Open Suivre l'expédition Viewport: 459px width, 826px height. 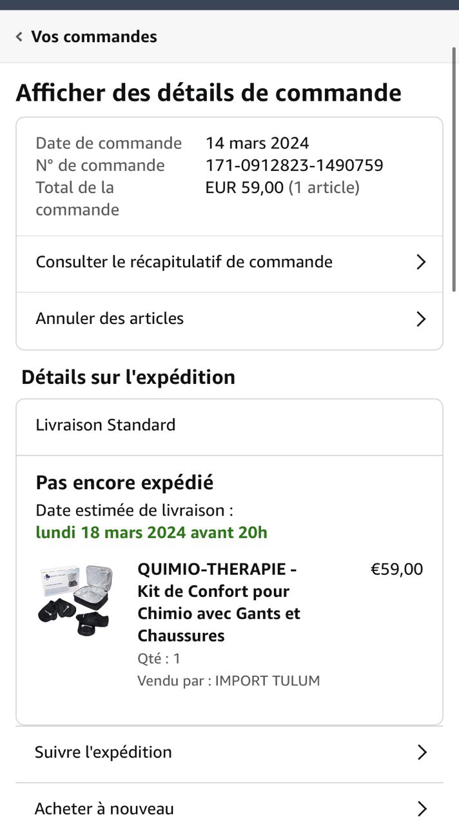[103, 752]
